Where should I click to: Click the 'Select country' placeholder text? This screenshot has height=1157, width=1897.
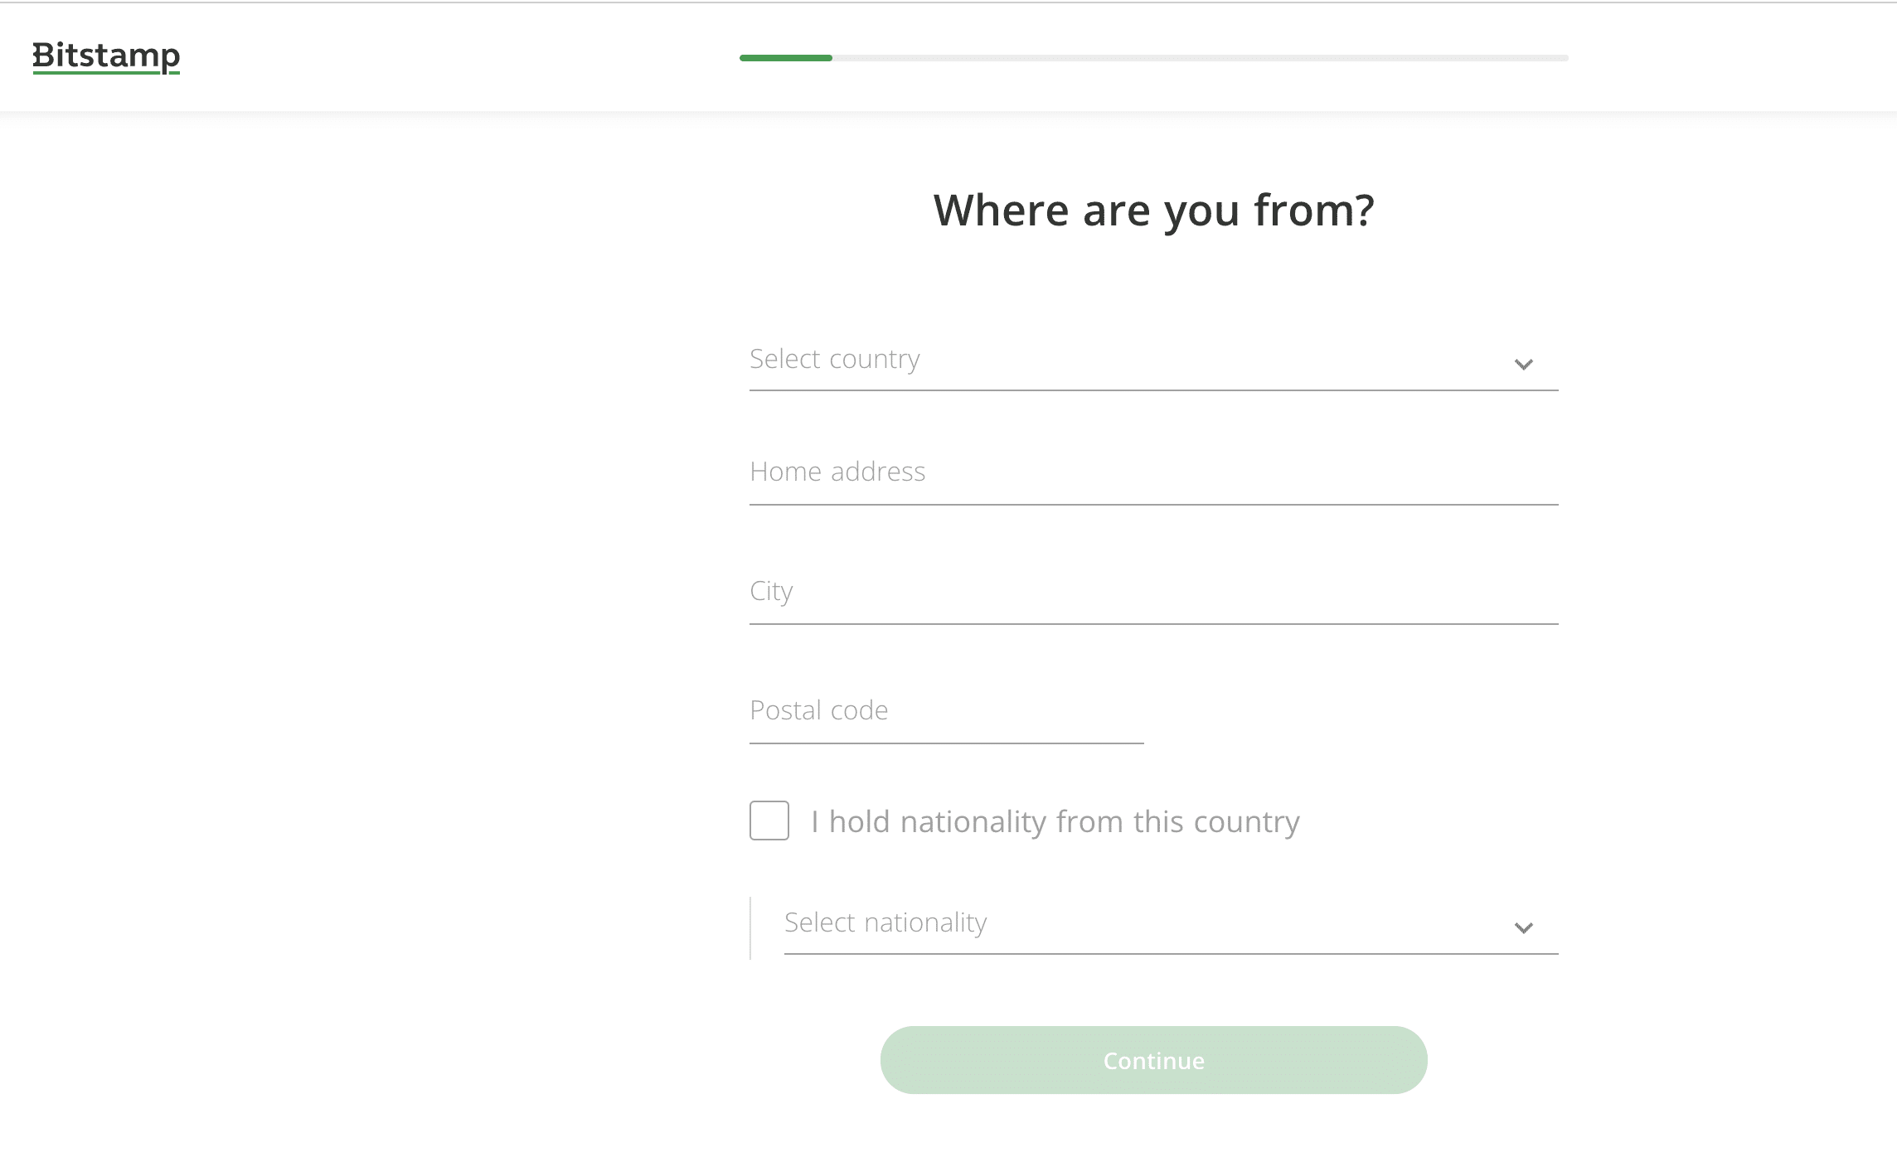[835, 359]
